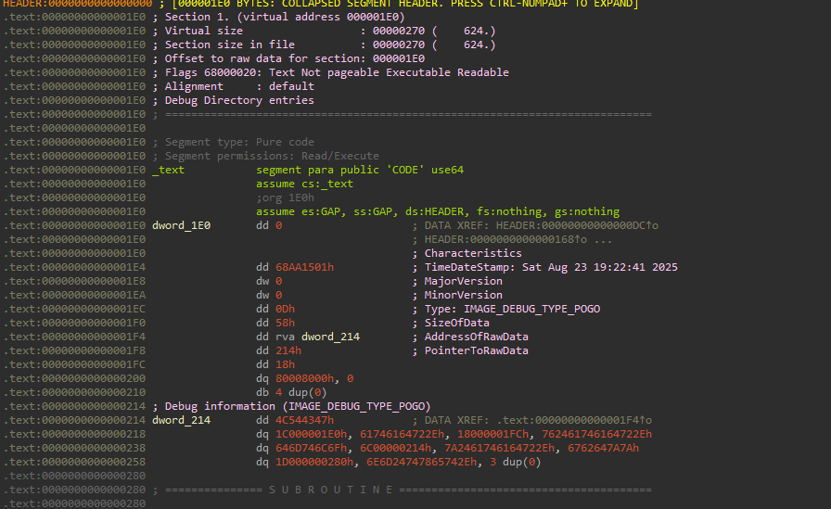Select the dword_214 label definition
Image resolution: width=831 pixels, height=509 pixels.
(181, 420)
